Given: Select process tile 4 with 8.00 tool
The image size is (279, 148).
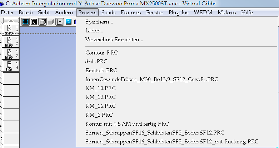Looking at the screenshot, I should point(11,66).
